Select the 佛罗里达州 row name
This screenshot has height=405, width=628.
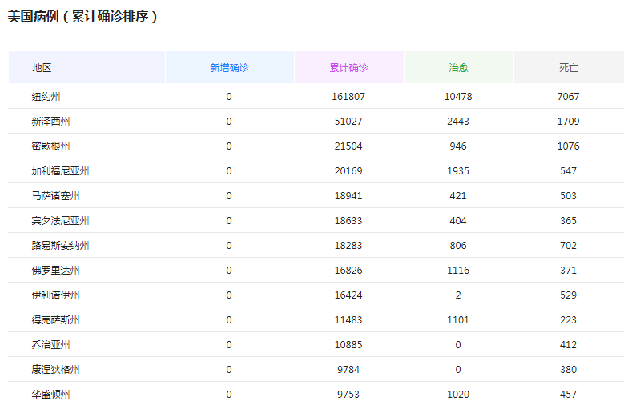pyautogui.click(x=56, y=271)
